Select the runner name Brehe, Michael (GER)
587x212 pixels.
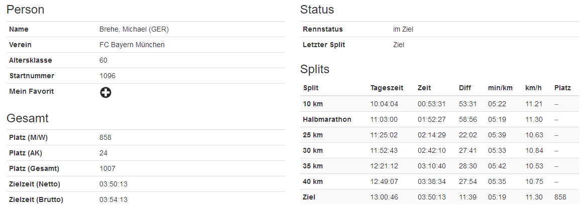point(134,29)
